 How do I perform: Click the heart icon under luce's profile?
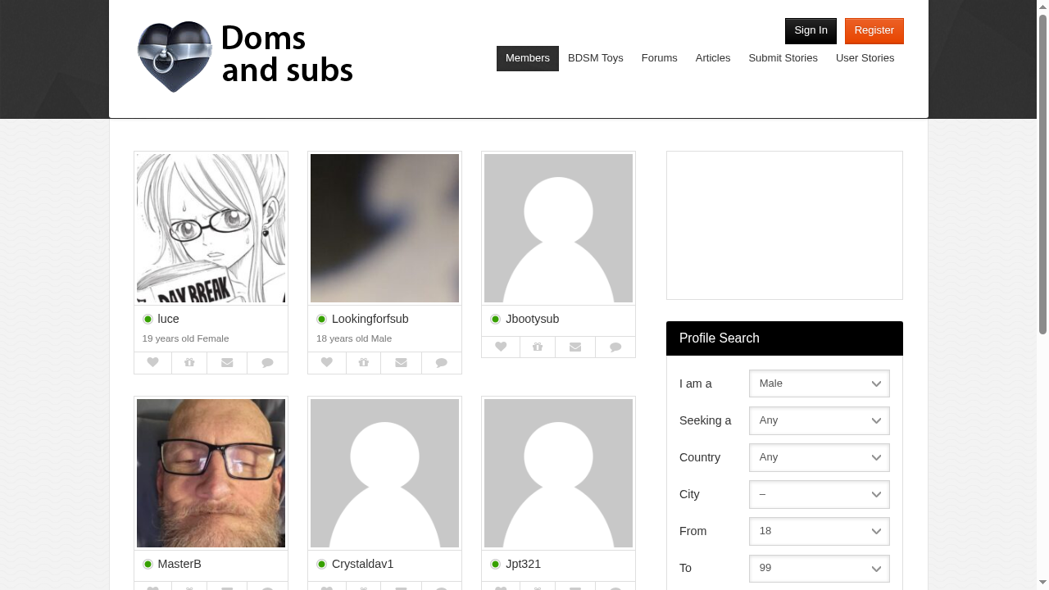pos(152,362)
